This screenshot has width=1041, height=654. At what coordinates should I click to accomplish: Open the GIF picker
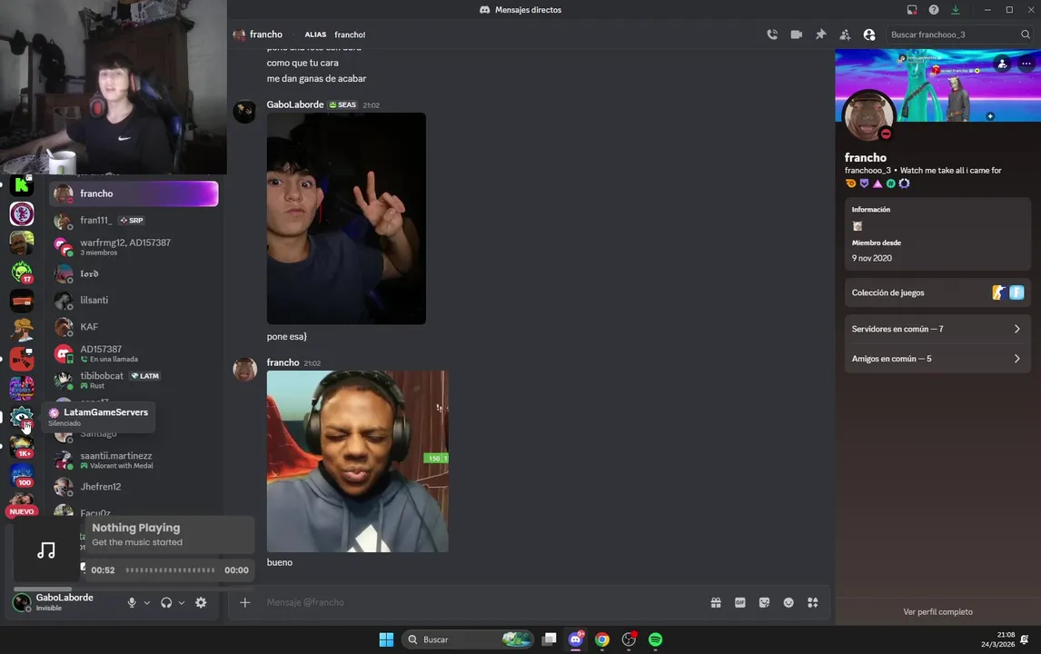point(739,602)
